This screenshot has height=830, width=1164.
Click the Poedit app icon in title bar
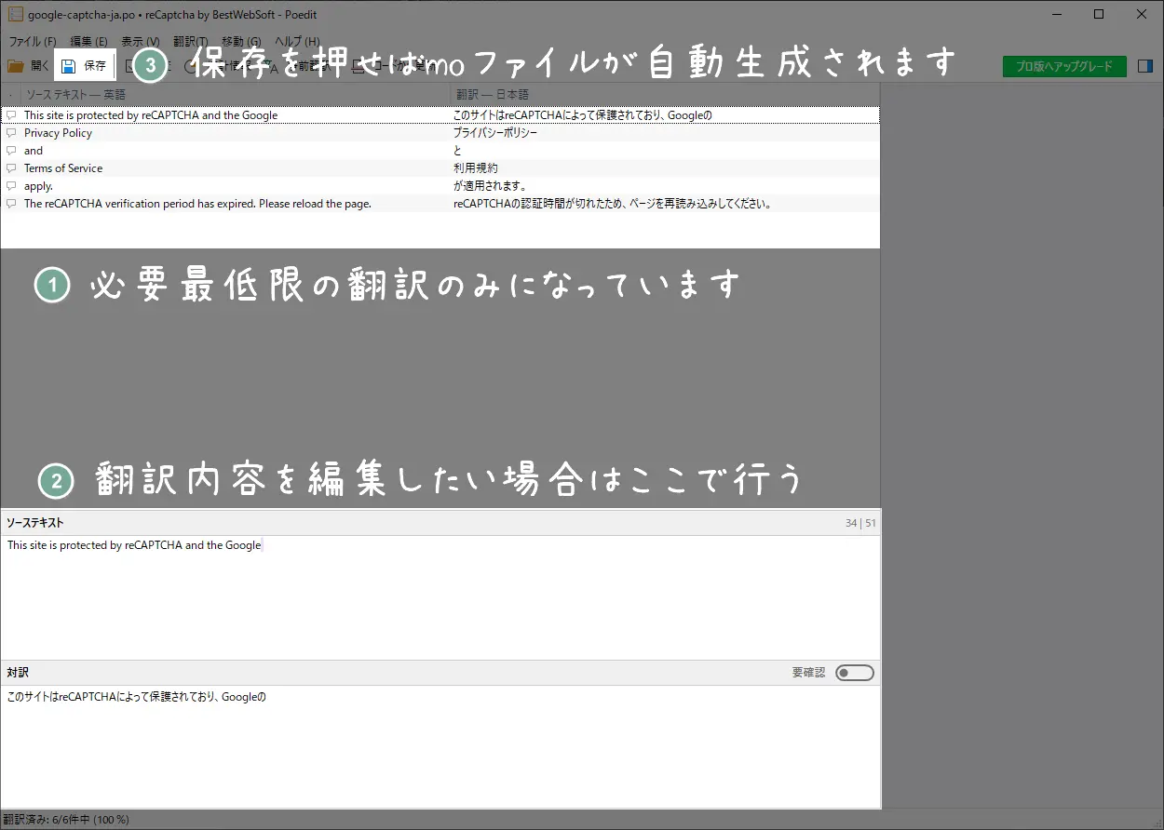pos(15,14)
